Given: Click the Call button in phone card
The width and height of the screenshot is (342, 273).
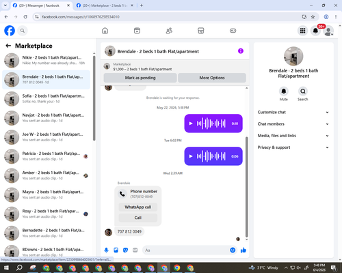Looking at the screenshot, I should click(138, 218).
